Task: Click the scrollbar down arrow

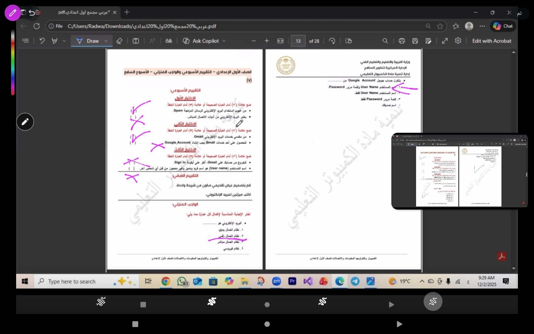Action: pyautogui.click(x=514, y=269)
